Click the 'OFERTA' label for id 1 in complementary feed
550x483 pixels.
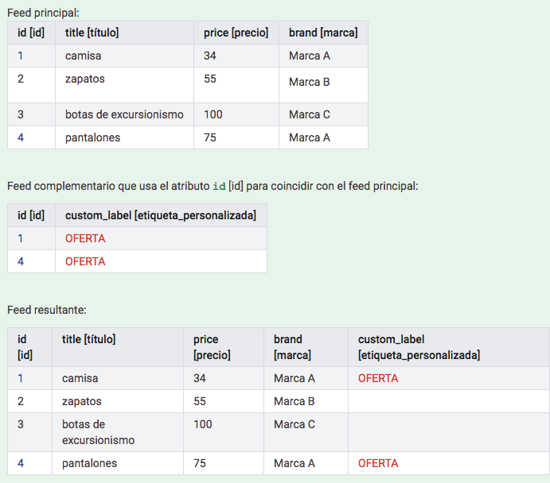coord(85,238)
